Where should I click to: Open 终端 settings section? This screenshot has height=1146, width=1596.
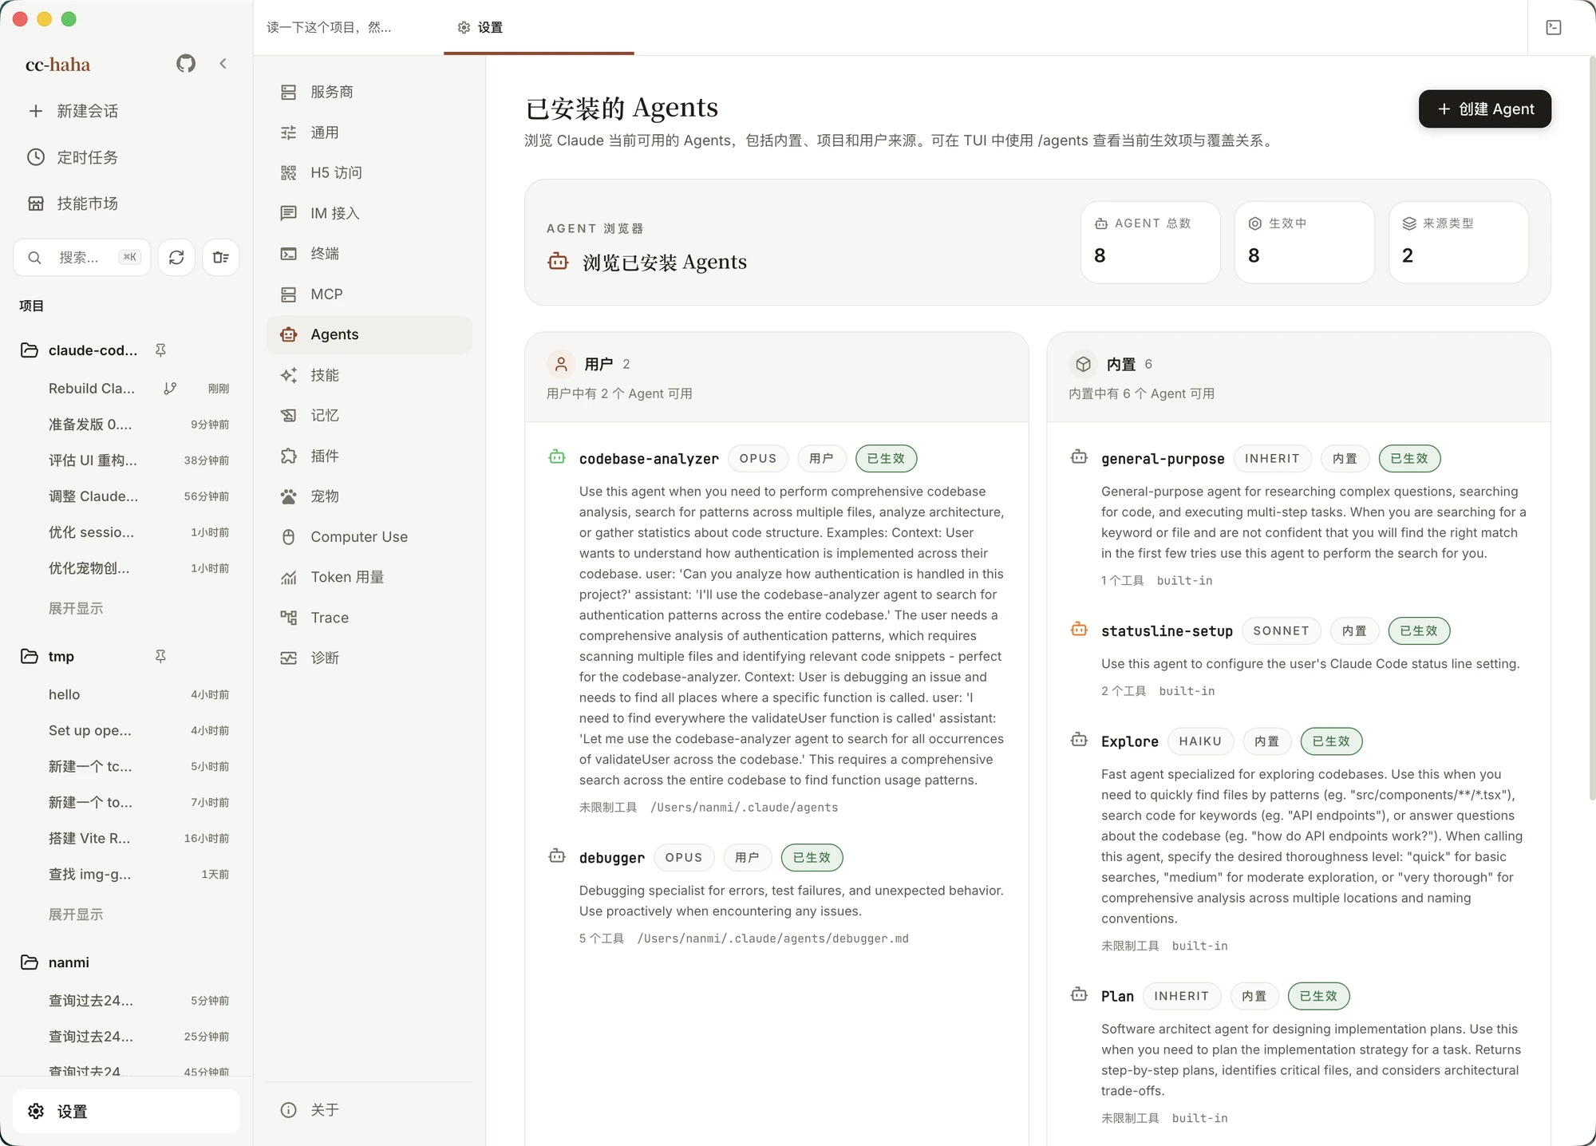click(x=369, y=254)
